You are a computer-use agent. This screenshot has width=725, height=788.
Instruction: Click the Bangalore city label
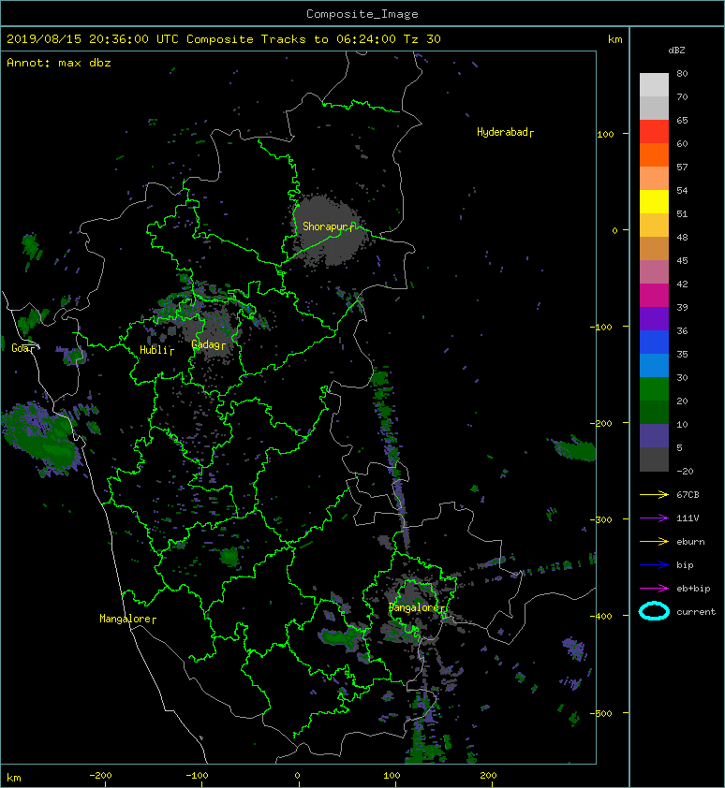click(x=416, y=607)
